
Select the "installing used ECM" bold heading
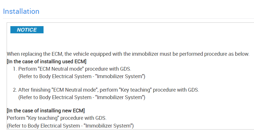(47, 61)
